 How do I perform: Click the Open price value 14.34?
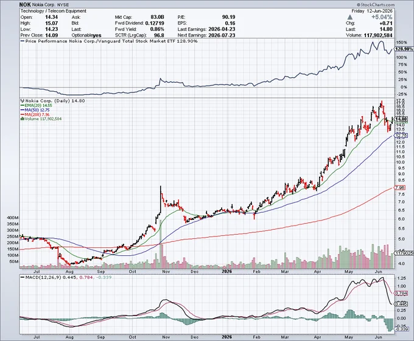(52, 17)
